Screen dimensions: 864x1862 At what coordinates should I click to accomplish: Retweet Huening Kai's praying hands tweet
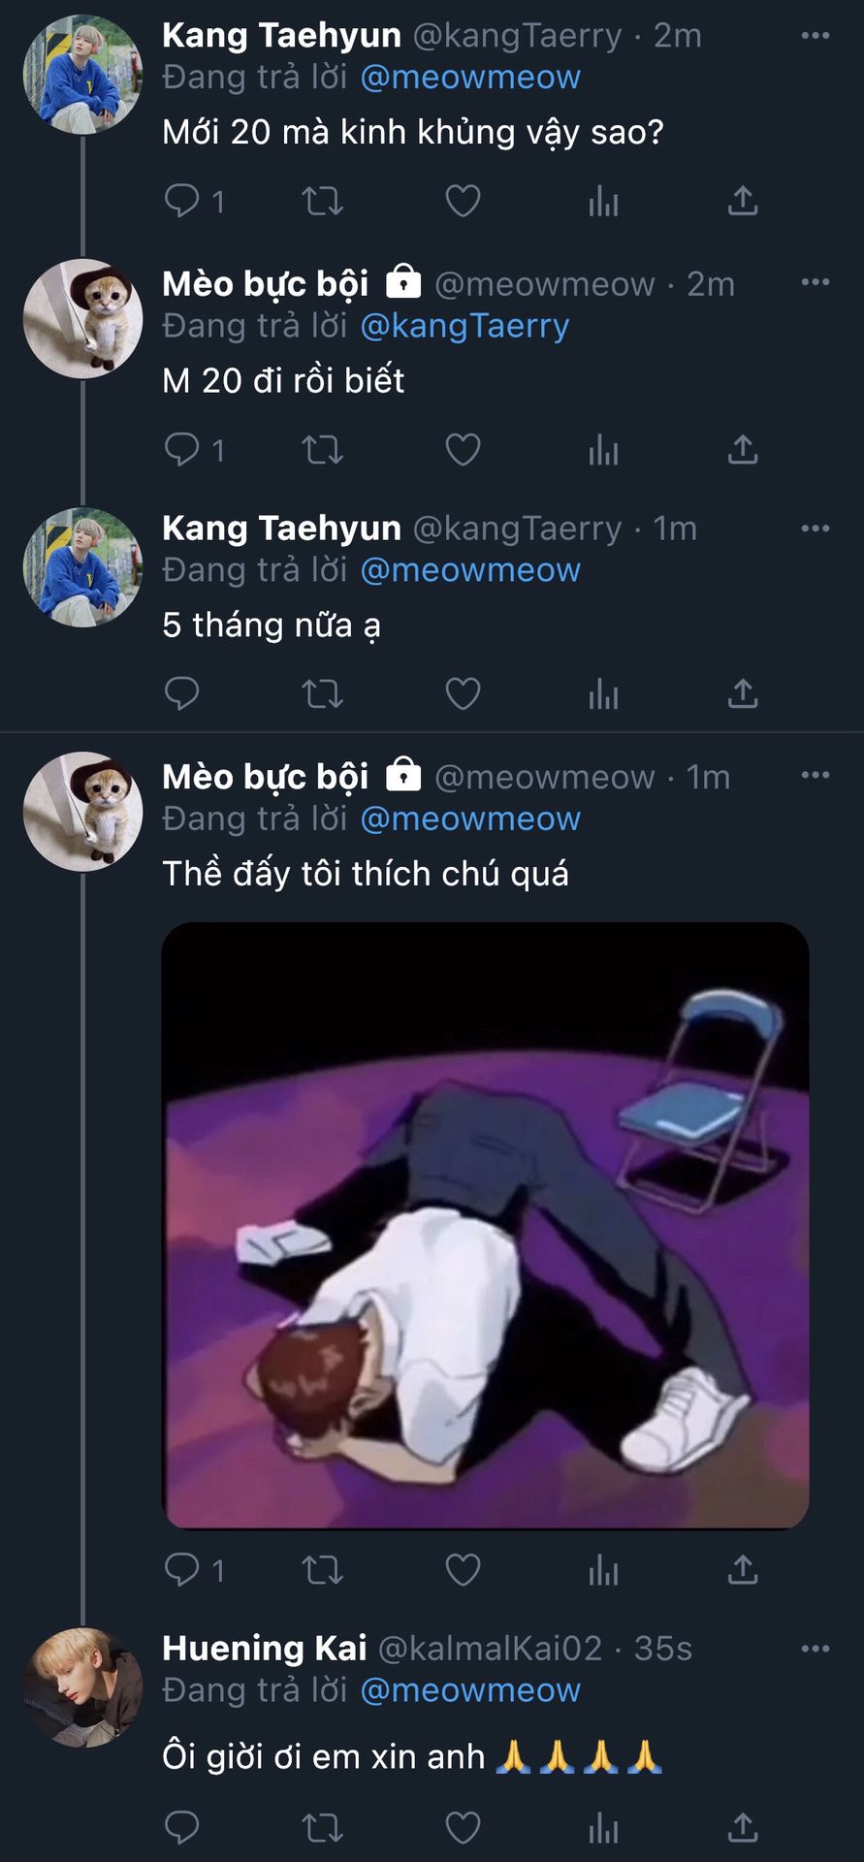click(x=322, y=1828)
